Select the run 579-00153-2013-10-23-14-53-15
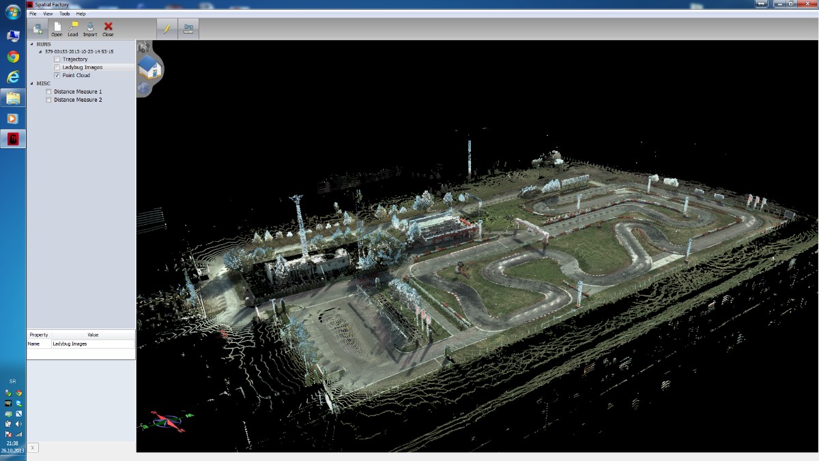819x461 pixels. (79, 51)
